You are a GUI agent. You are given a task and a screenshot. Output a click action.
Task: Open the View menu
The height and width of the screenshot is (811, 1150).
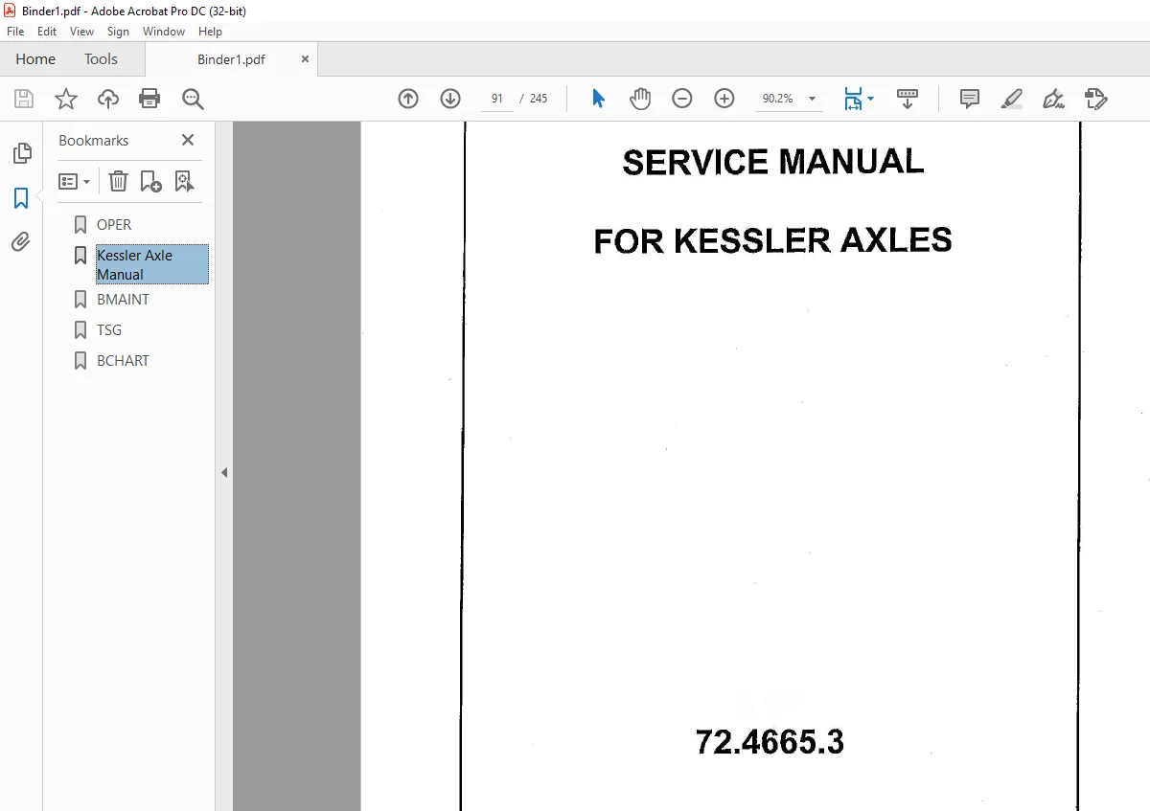(x=82, y=32)
